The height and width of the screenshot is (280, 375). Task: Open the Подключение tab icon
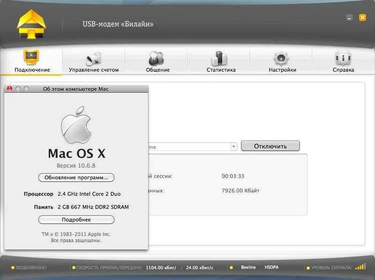tap(31, 57)
